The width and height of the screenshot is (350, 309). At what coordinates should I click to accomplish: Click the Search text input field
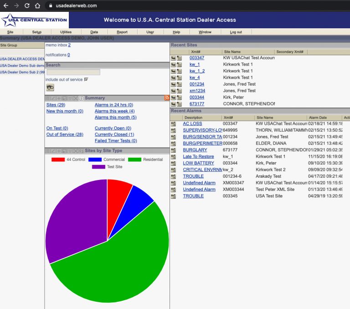click(73, 72)
